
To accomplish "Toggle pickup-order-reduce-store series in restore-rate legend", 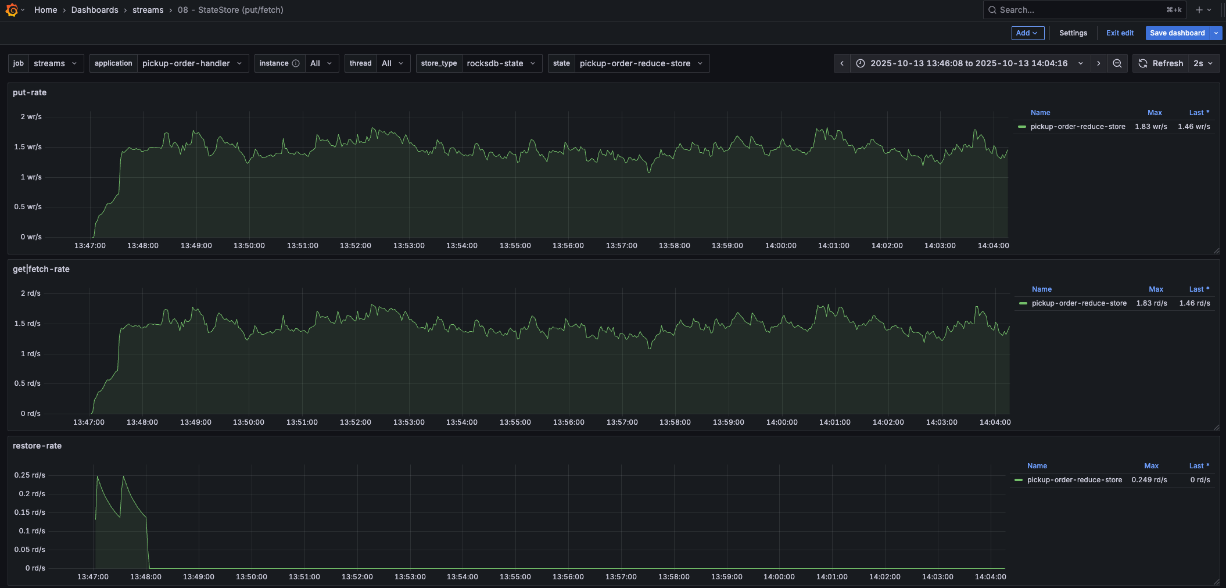I will point(1074,480).
